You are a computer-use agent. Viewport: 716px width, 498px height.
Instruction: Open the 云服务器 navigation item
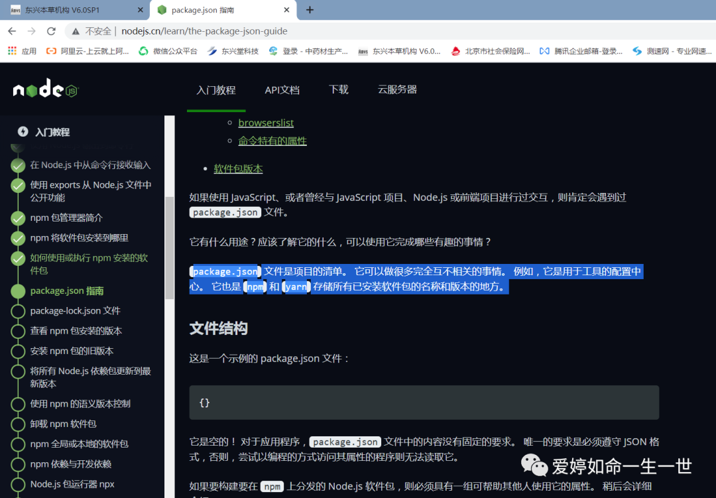397,90
